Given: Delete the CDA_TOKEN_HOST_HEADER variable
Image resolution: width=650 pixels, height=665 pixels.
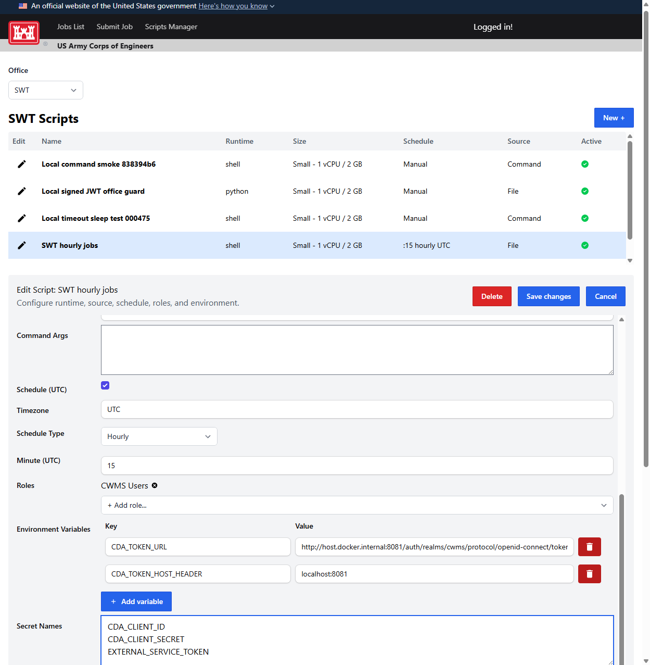Looking at the screenshot, I should pyautogui.click(x=590, y=574).
